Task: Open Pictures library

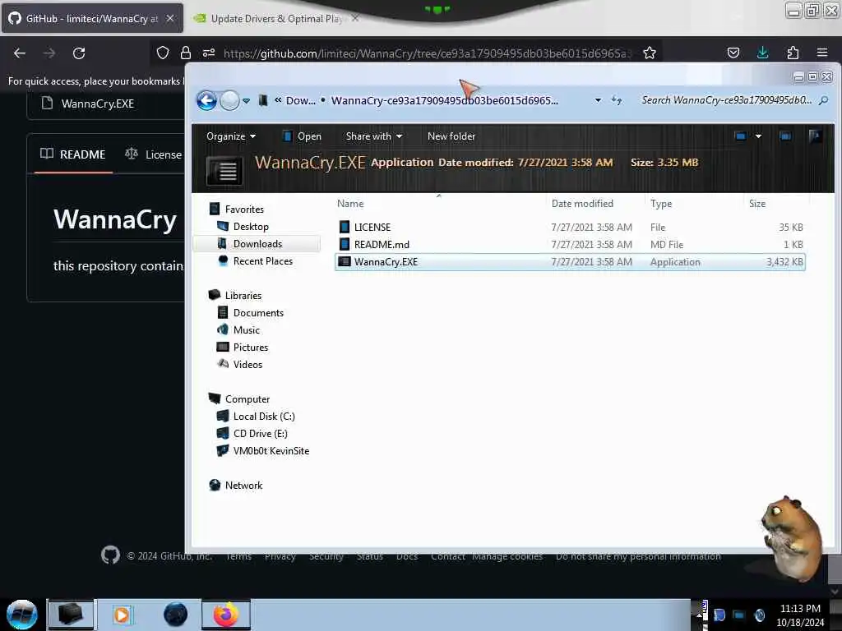Action: tap(250, 348)
